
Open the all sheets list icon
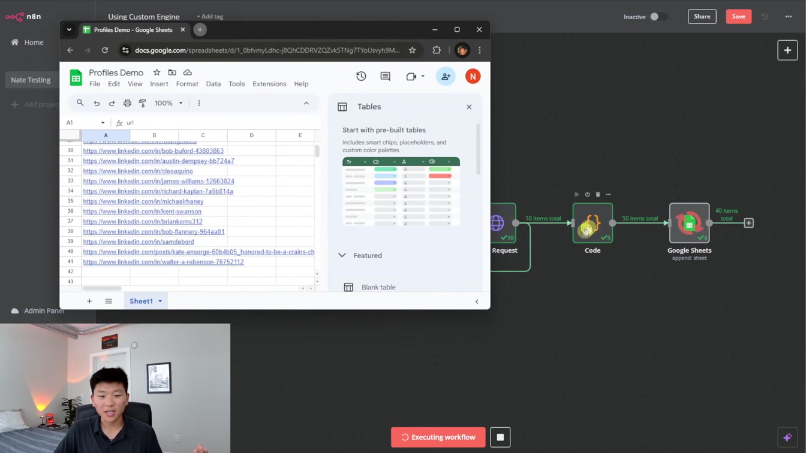coord(109,301)
